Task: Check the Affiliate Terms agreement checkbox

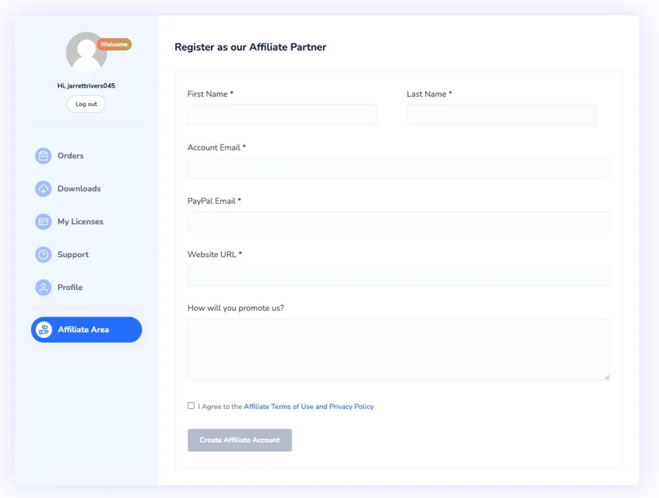Action: tap(191, 405)
